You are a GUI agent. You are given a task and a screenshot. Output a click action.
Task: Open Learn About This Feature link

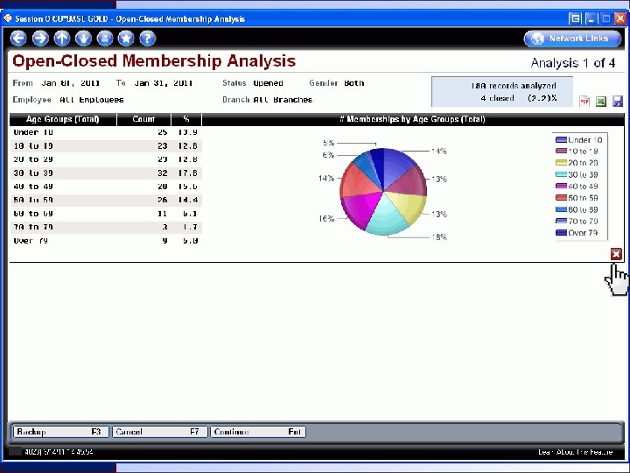coord(576,452)
